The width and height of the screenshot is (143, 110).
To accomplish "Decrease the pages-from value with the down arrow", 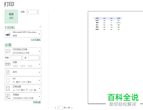I will coord(22,59).
